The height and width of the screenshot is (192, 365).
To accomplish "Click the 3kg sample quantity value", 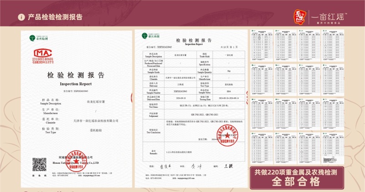I will [229, 71].
